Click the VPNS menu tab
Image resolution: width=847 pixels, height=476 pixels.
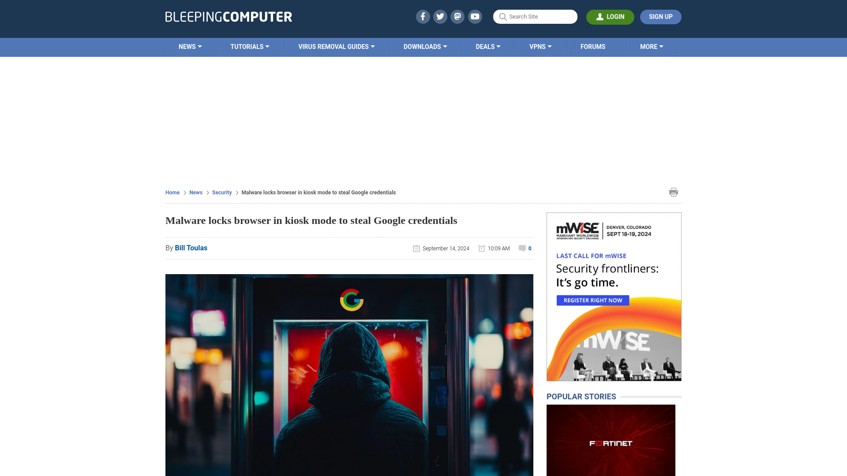tap(540, 46)
